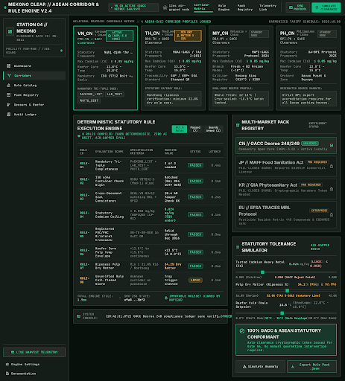Click the lock icon on EU EFSA row
The image size is (345, 381).
332,214
